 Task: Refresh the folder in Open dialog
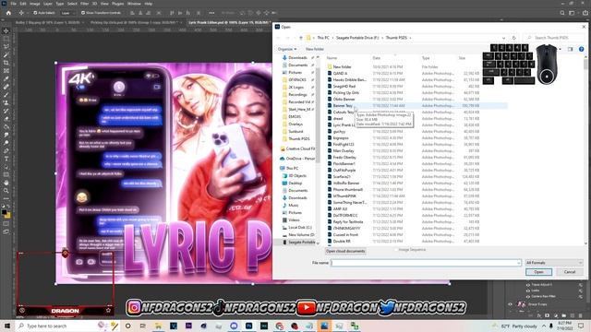(x=513, y=38)
